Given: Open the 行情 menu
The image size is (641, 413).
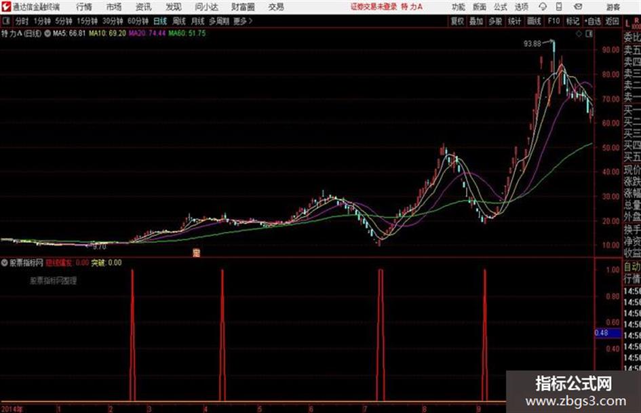Looking at the screenshot, I should coord(84,7).
